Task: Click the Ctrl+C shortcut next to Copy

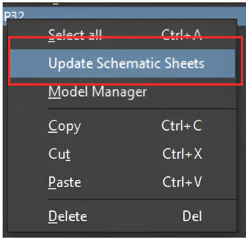Action: pyautogui.click(x=181, y=126)
